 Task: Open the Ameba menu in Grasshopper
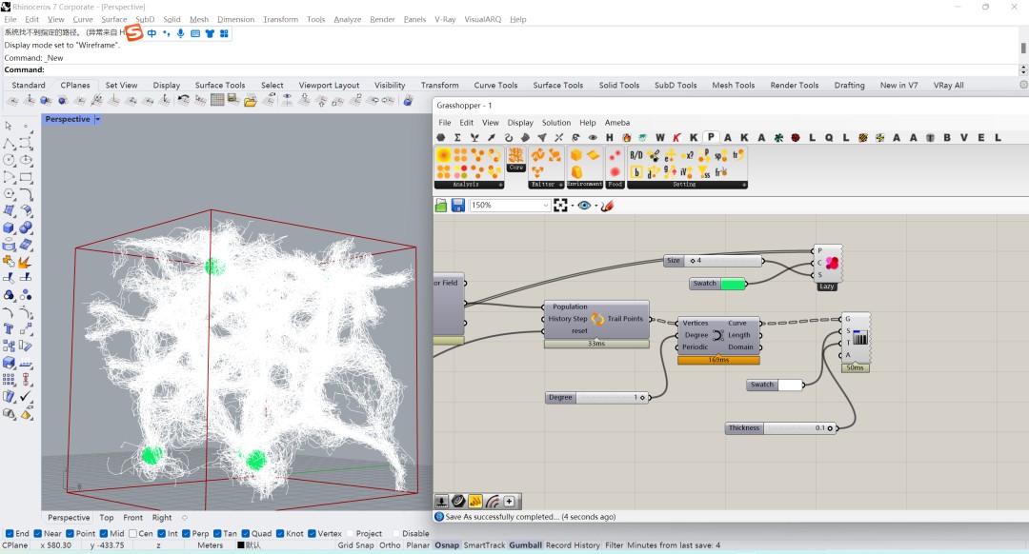tap(616, 123)
